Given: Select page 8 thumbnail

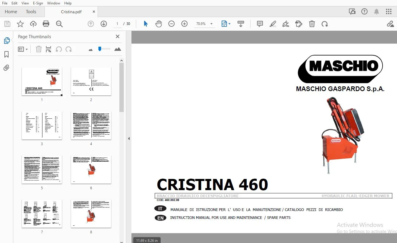Looking at the screenshot, I should tap(91, 214).
